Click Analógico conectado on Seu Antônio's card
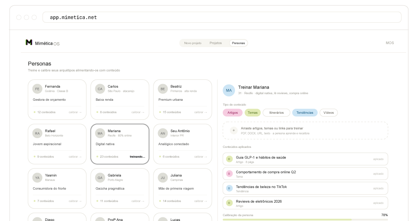 point(173,144)
